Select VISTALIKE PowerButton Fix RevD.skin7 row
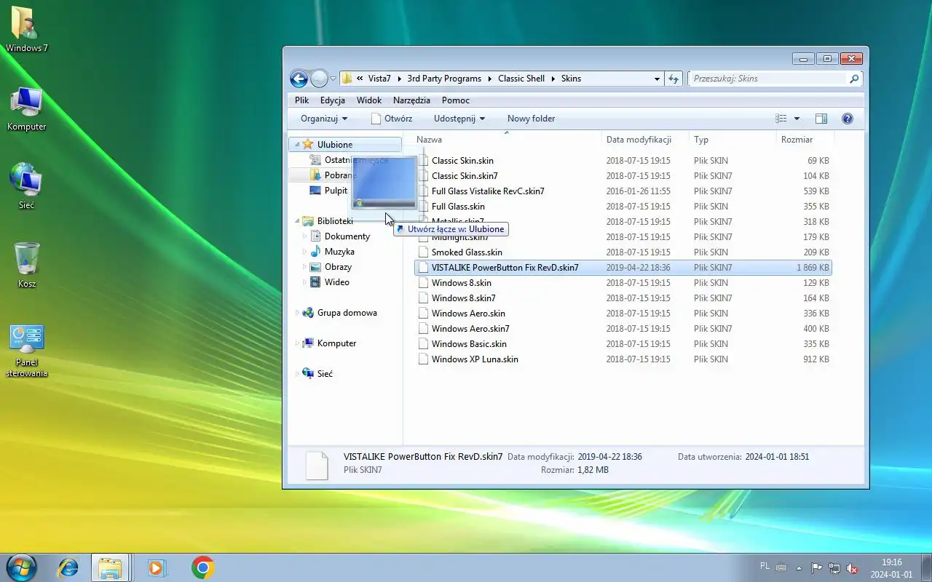932x582 pixels. pos(623,268)
